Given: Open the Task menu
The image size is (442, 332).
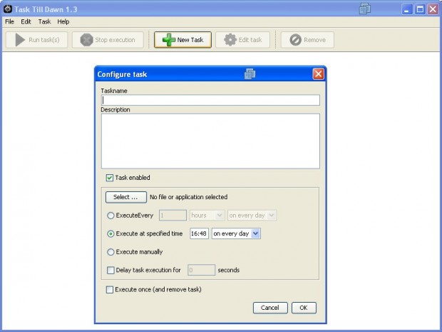Looking at the screenshot, I should click(44, 21).
